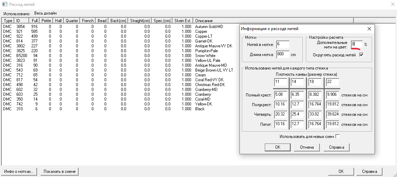
Task: Sort by the ID column header
Action: tap(21, 21)
